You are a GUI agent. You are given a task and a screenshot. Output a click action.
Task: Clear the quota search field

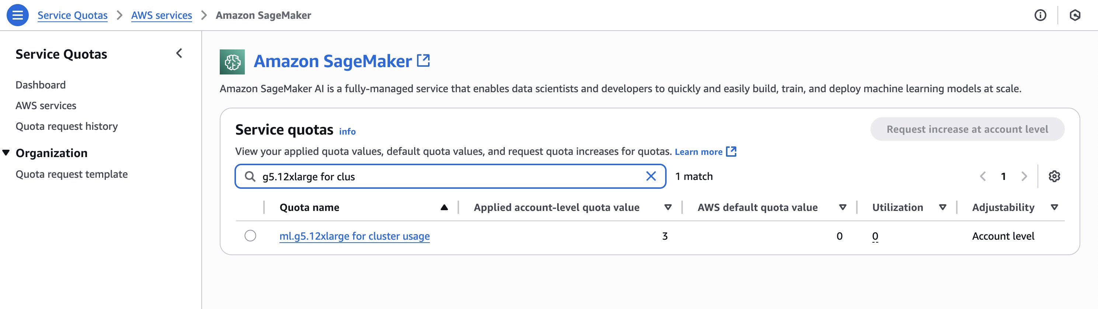[x=651, y=176]
